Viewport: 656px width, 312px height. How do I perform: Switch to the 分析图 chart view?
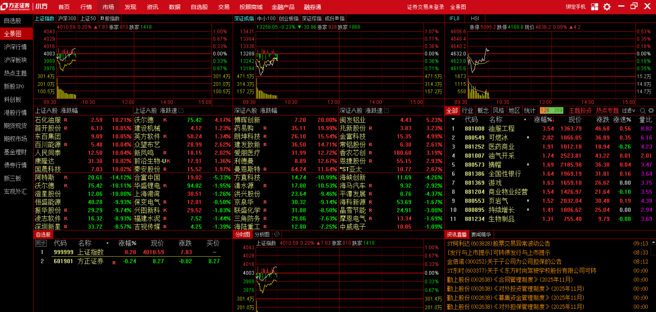pos(262,234)
